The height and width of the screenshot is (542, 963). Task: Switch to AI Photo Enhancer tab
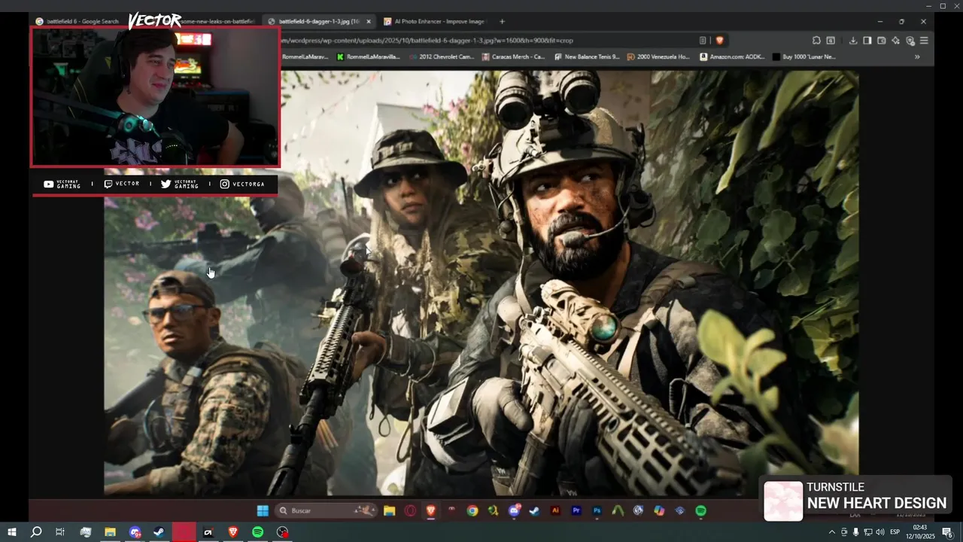tap(435, 22)
